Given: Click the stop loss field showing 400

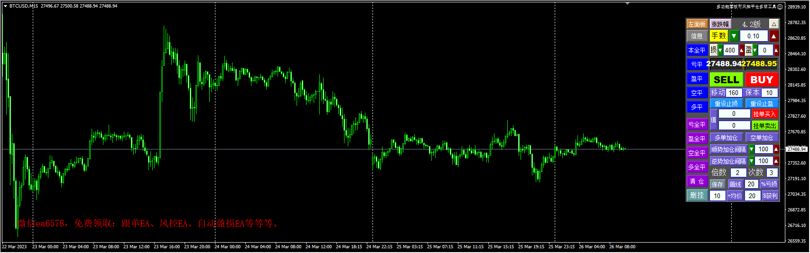Looking at the screenshot, I should point(730,50).
